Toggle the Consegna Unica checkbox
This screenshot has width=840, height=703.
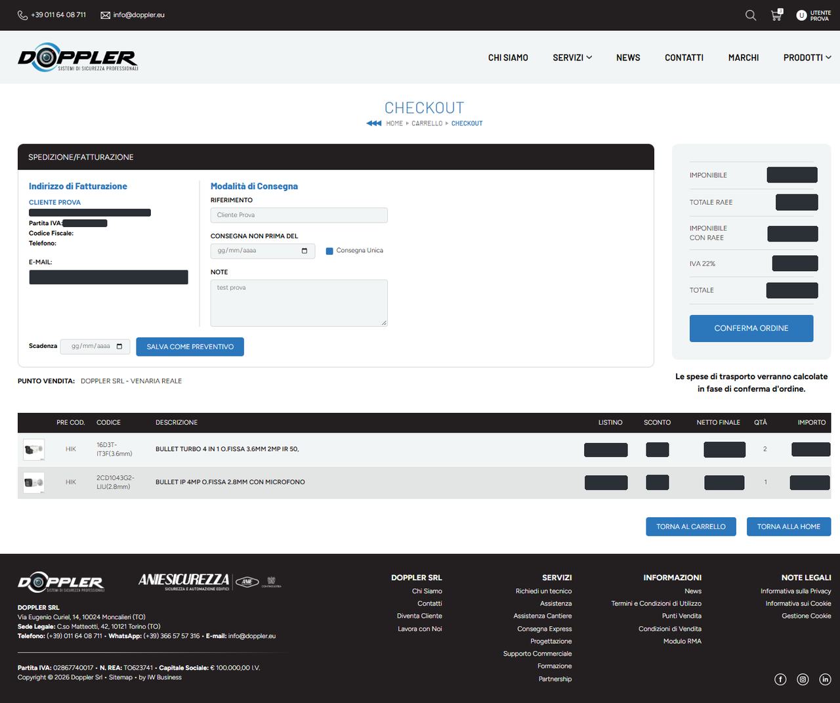[x=329, y=251]
